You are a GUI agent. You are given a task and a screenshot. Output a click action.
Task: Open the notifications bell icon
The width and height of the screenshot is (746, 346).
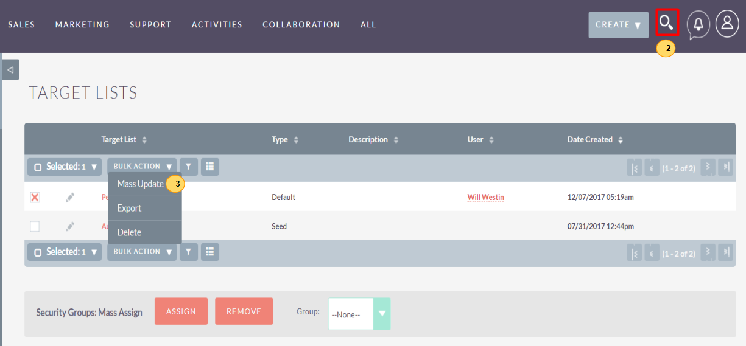tap(698, 24)
